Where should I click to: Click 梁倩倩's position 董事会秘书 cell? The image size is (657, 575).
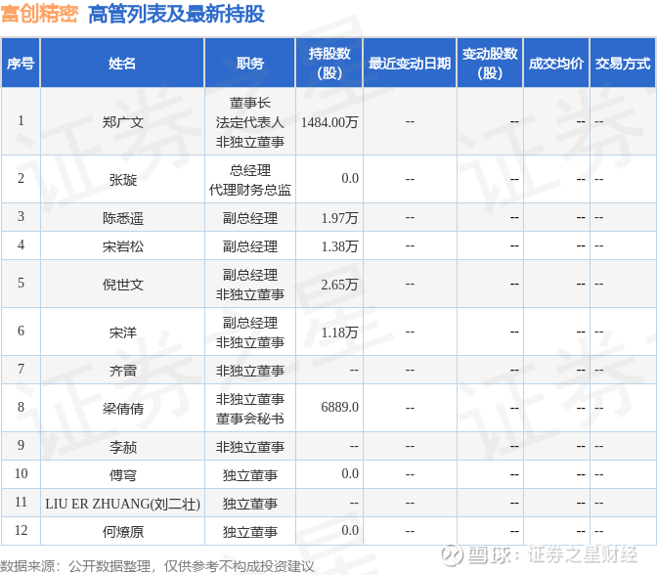tap(250, 409)
